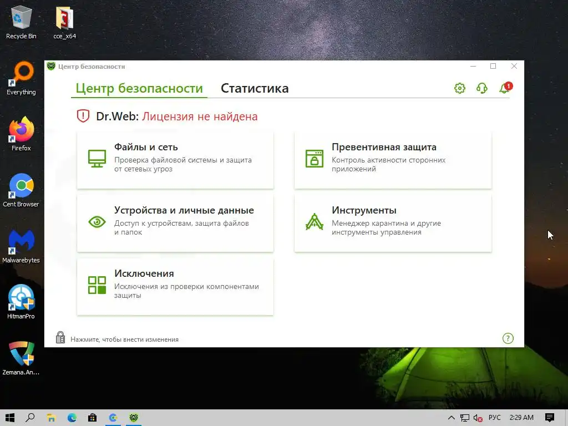
Task: Click text 'Контроль активности сторонних приложений'
Action: [388, 164]
